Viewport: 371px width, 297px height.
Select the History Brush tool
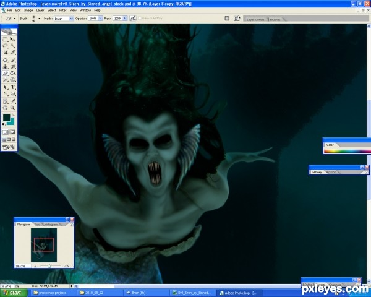point(12,67)
